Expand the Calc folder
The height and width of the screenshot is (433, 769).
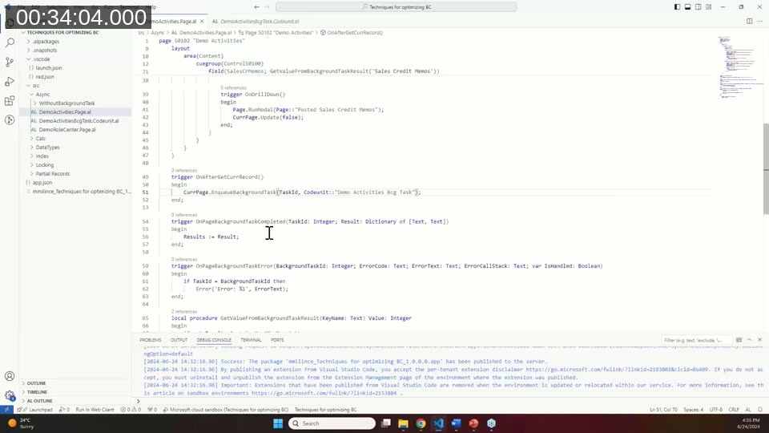point(41,139)
